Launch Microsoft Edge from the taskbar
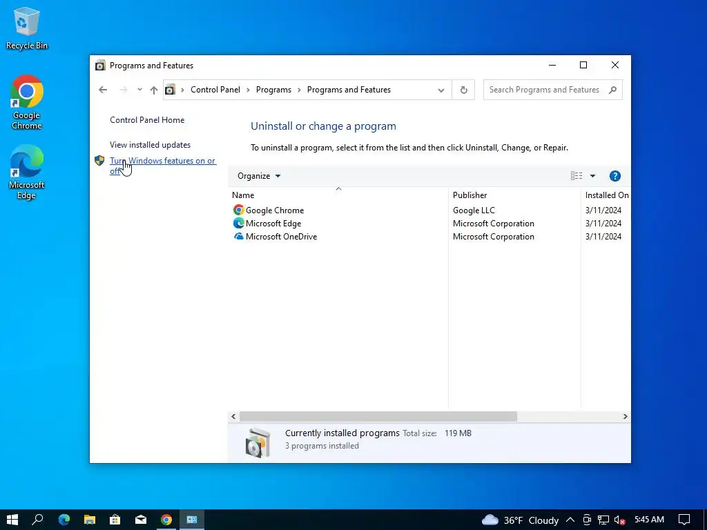The width and height of the screenshot is (707, 530). click(x=64, y=520)
